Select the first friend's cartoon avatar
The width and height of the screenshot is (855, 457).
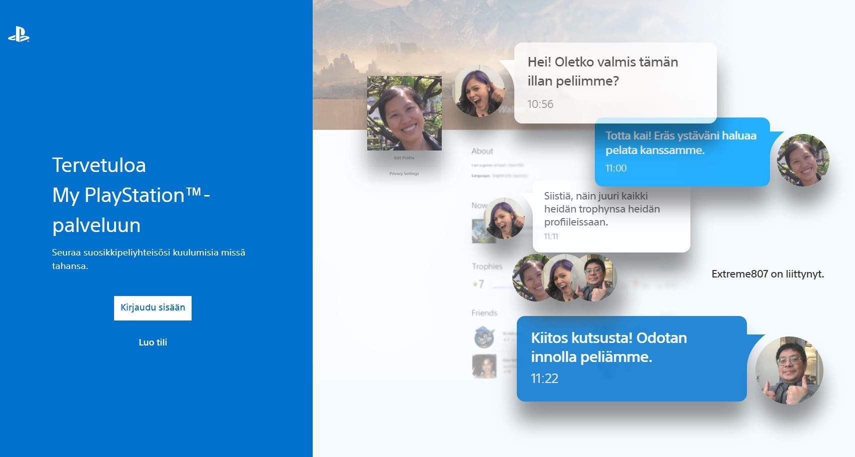click(x=484, y=337)
